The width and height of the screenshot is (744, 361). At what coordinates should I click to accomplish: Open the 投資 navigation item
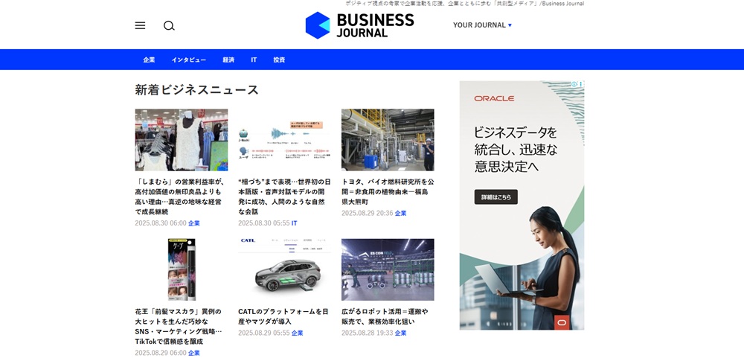point(279,60)
